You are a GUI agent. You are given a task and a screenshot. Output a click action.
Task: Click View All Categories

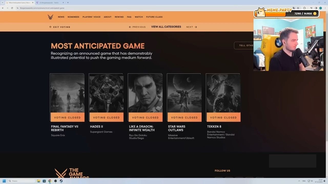tap(166, 27)
